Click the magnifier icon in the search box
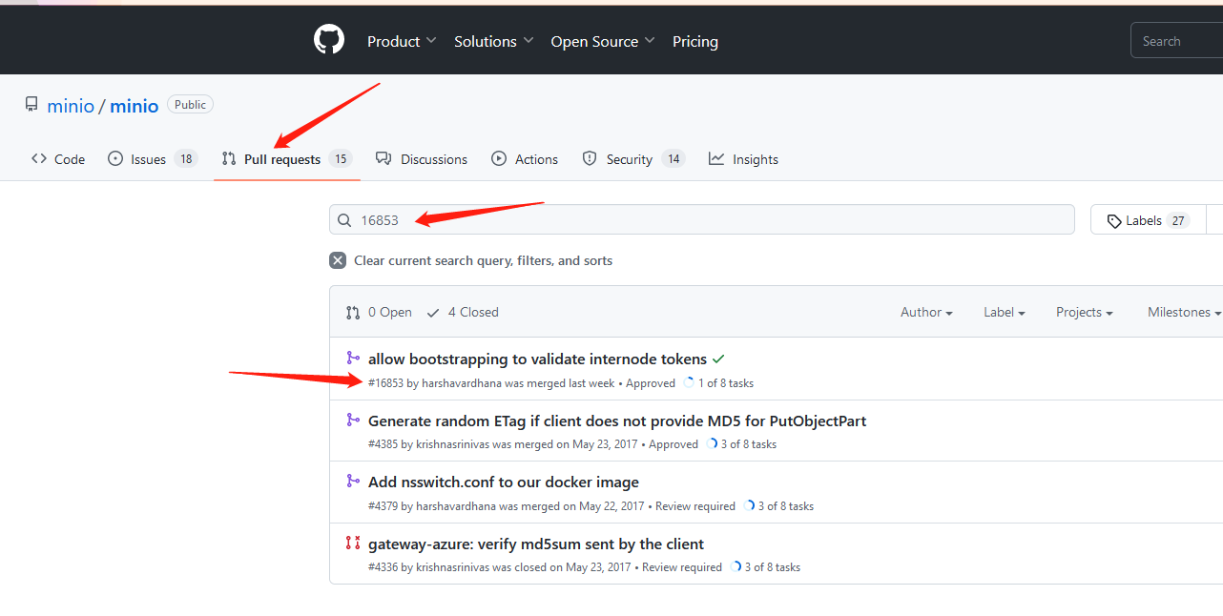This screenshot has height=616, width=1223. [x=345, y=220]
